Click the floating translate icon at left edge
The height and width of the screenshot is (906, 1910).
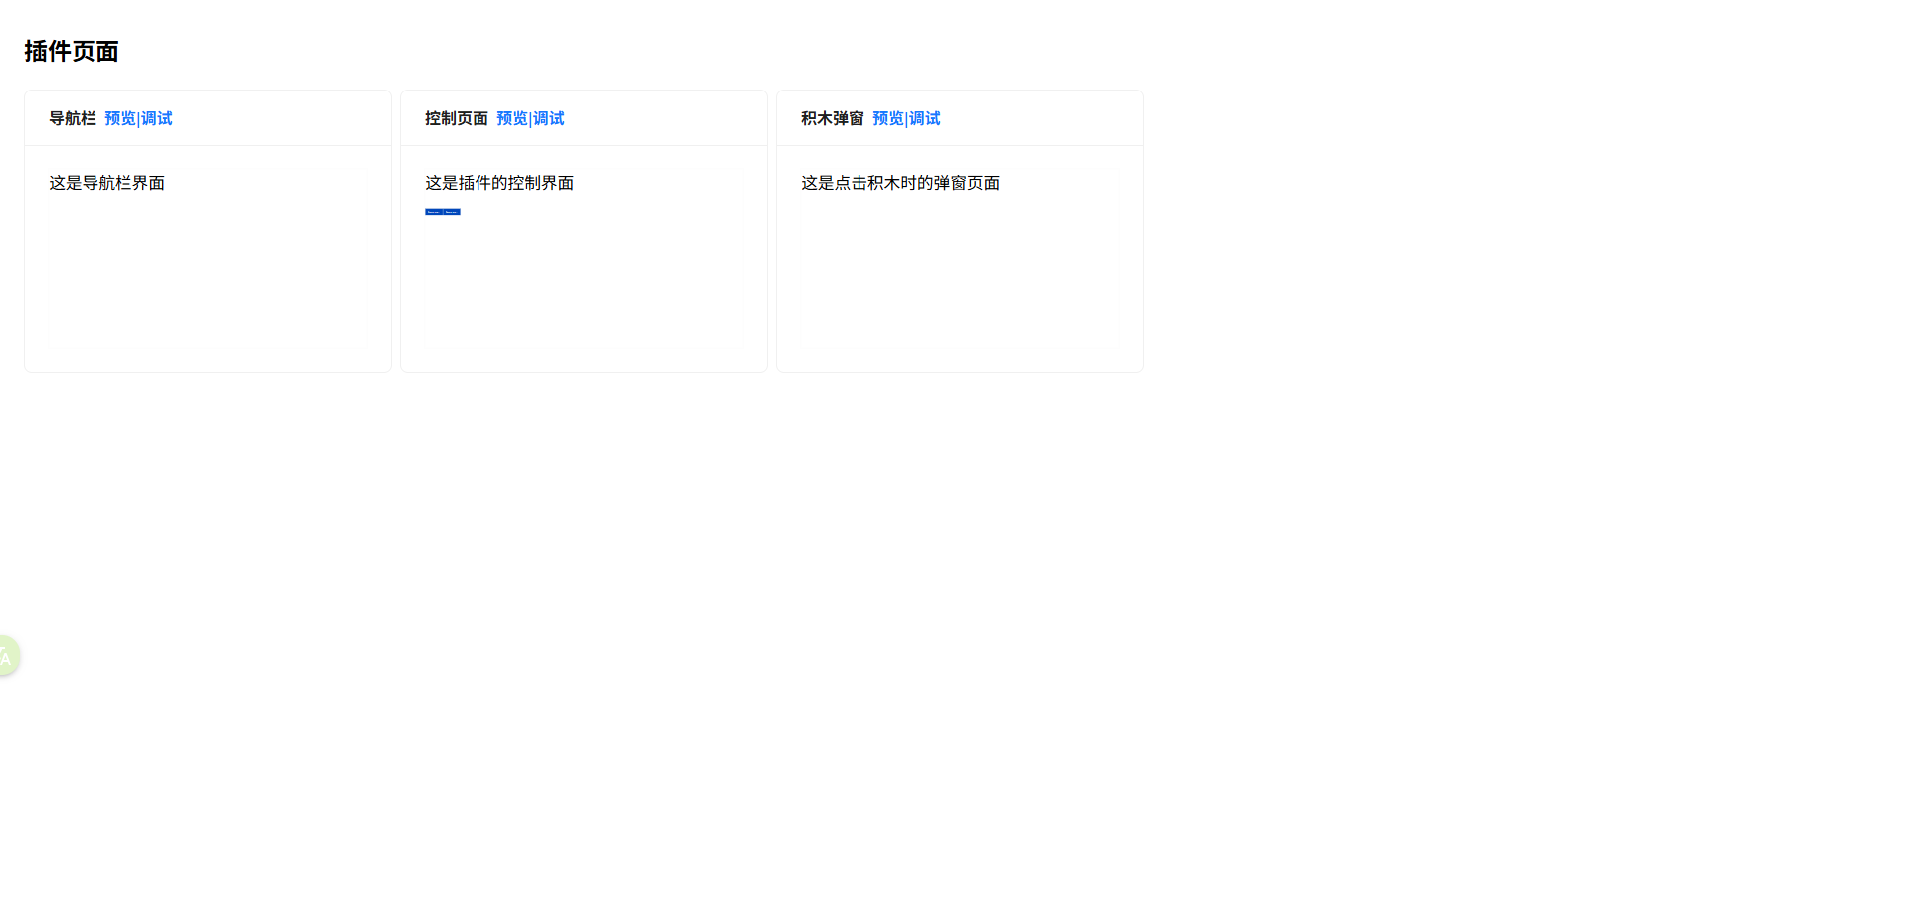[x=7, y=656]
